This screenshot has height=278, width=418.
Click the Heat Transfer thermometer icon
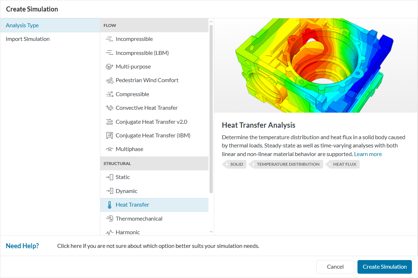(110, 204)
